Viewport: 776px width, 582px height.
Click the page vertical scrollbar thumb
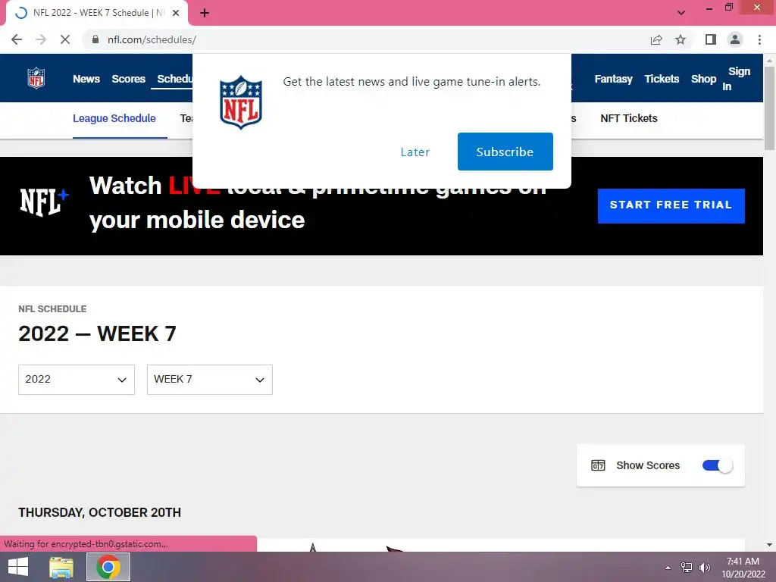[x=769, y=108]
